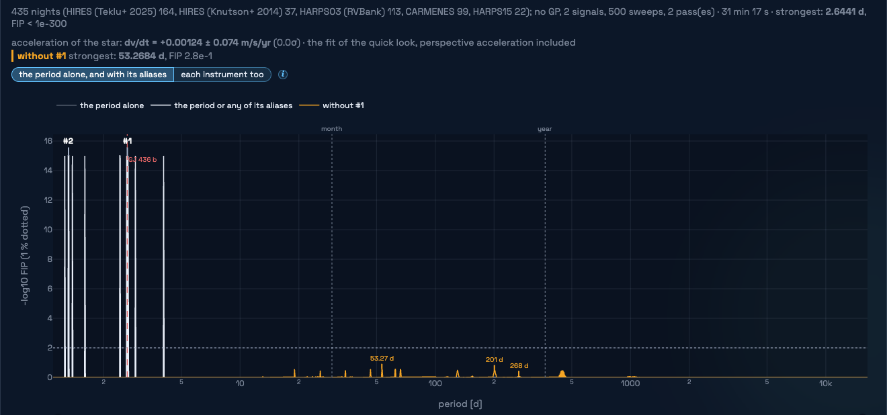887x415 pixels.
Task: Click the orange "268 d" peak annotation
Action: pyautogui.click(x=519, y=366)
